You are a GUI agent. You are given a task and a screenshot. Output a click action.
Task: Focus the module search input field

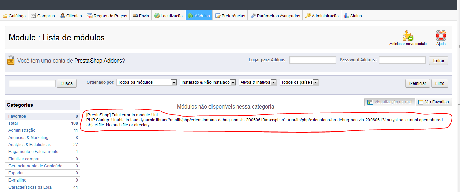tap(32, 83)
